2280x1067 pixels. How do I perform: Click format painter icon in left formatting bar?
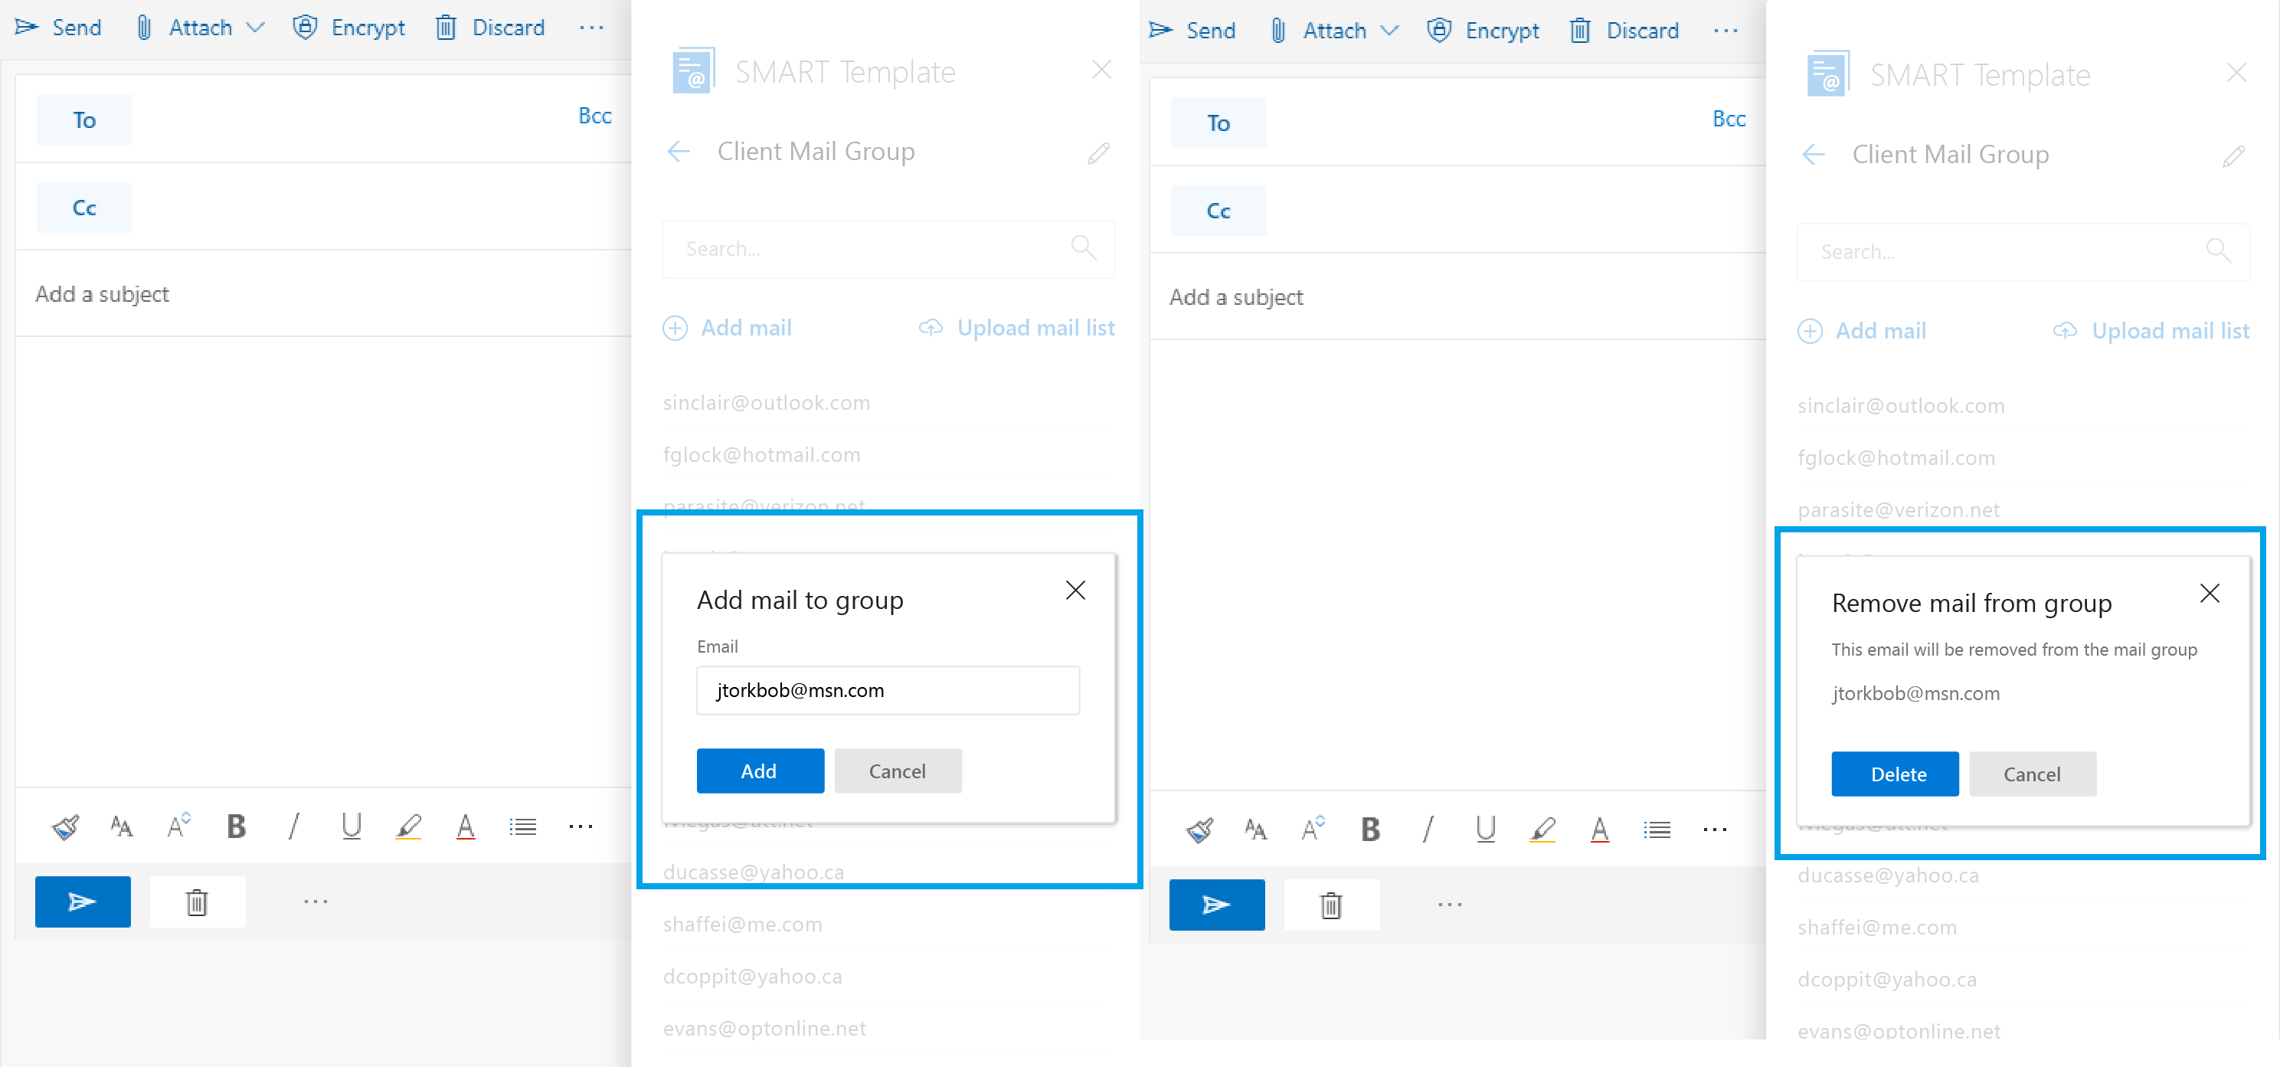coord(66,826)
